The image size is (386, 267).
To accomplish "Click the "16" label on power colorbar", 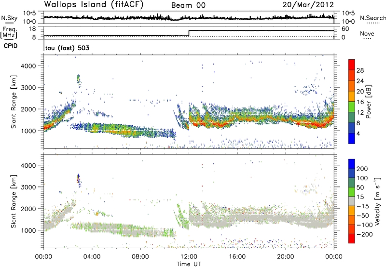I will point(360,102).
